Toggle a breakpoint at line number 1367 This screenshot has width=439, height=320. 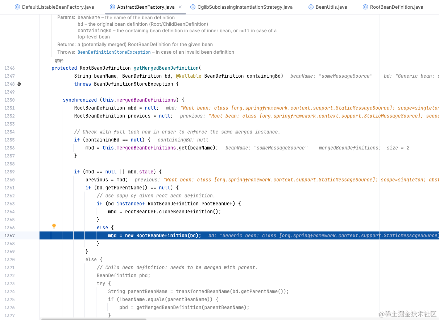coord(9,235)
